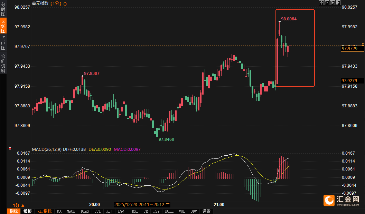Image resolution: width=365 pixels, height=214 pixels.
Task: Click the 97.9729 current price label
Action: pos(352,49)
